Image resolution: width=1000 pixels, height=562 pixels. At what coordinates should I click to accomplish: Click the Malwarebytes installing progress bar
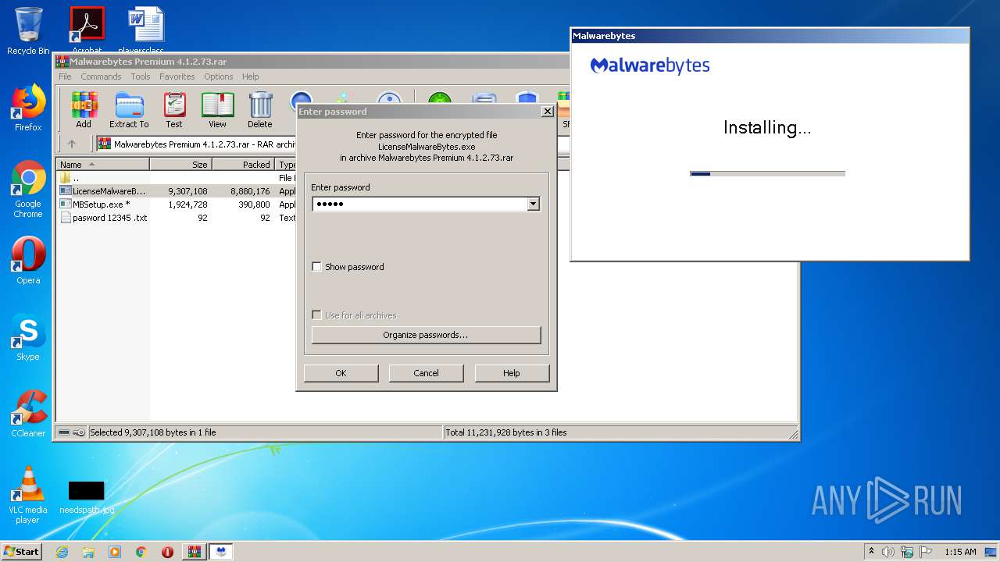coord(767,174)
